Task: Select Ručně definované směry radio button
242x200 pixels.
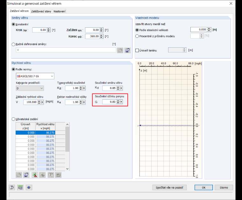Action: click(13, 44)
